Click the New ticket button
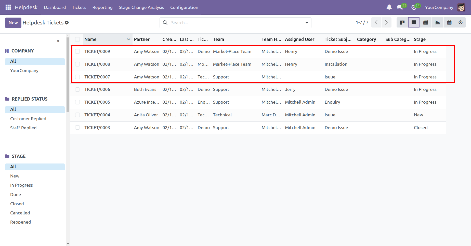 (13, 23)
